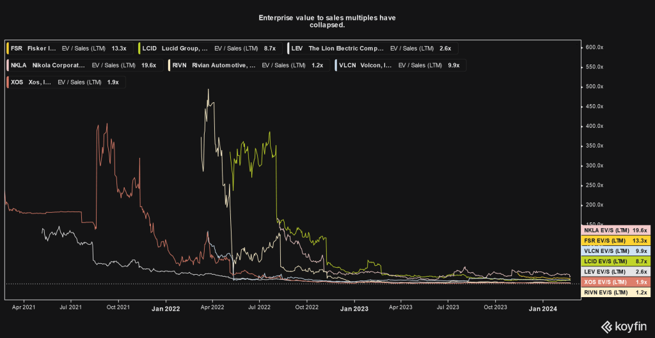
Task: Click the LEV EV/S 2.6x axis tag
Action: point(614,272)
